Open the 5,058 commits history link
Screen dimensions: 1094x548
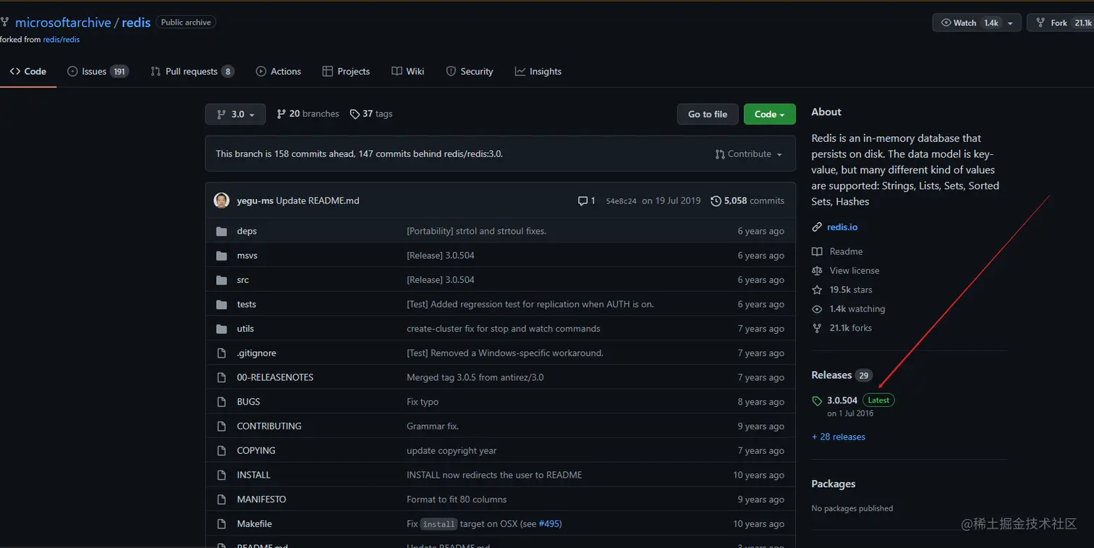(x=747, y=201)
